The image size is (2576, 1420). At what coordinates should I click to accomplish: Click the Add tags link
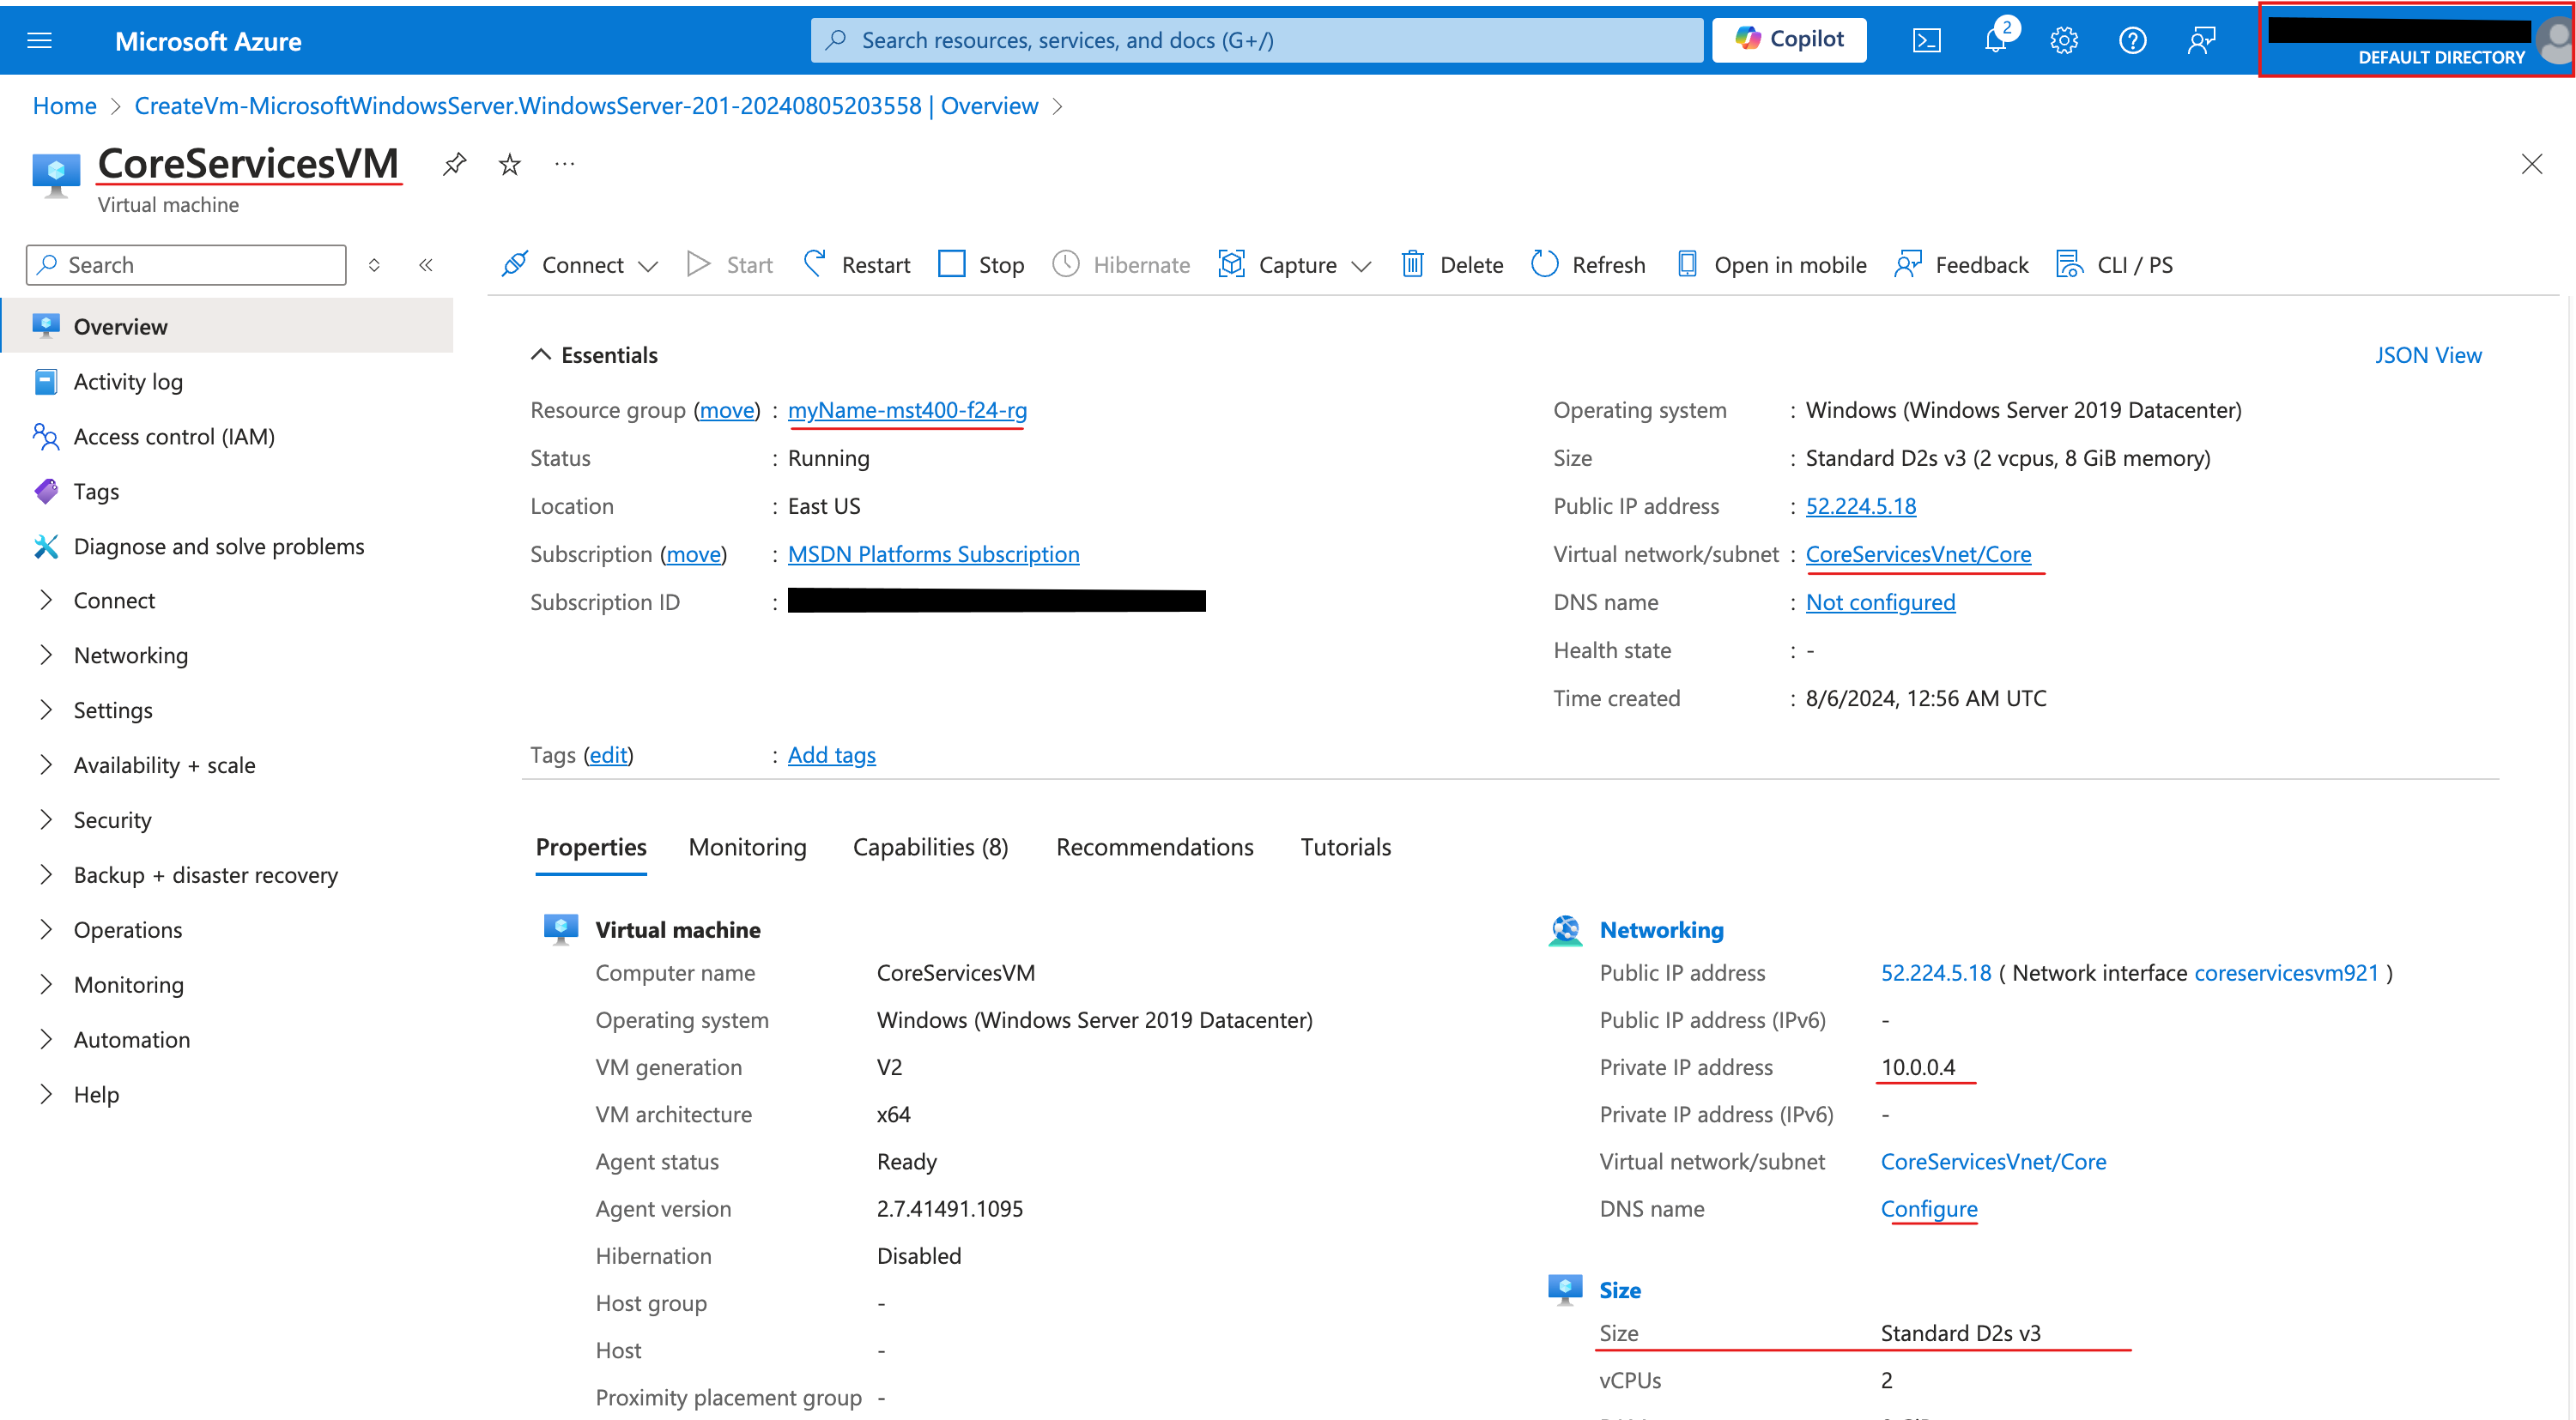[x=832, y=755]
